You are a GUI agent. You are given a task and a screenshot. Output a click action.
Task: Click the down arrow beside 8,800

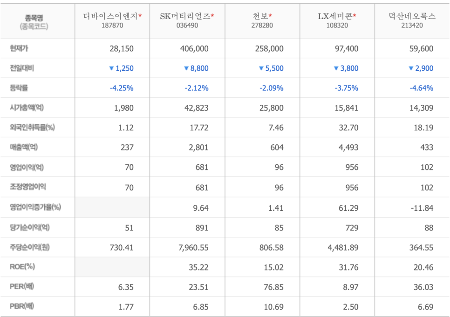click(x=186, y=68)
